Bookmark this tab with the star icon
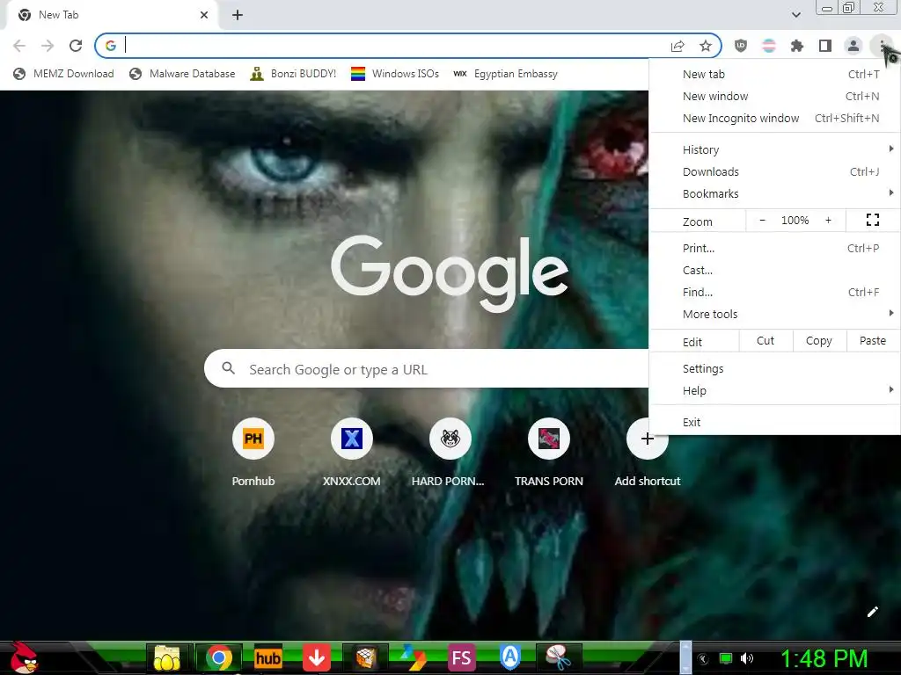This screenshot has height=675, width=901. tap(706, 46)
